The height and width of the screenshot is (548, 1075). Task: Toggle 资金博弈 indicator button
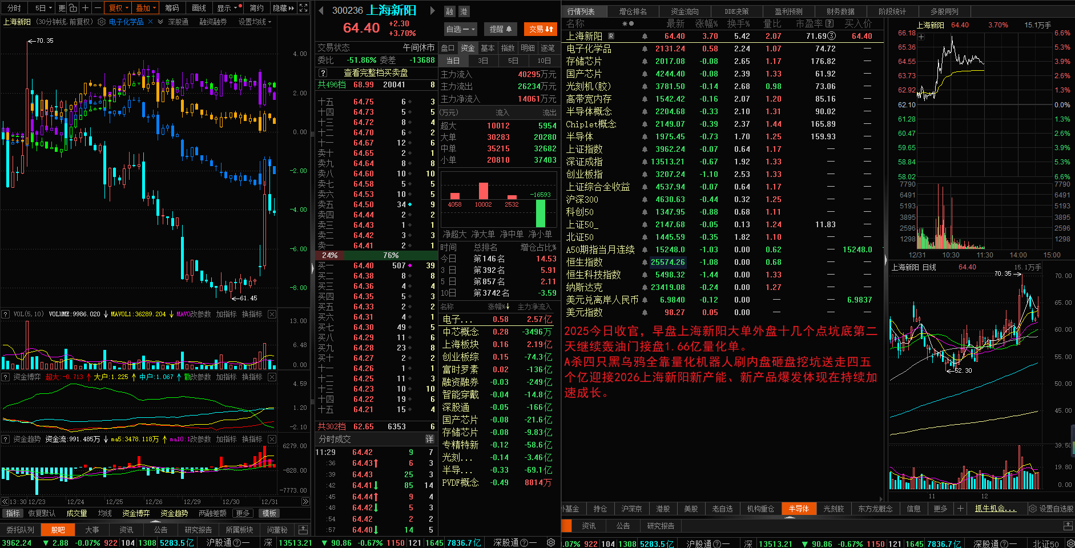point(136,513)
